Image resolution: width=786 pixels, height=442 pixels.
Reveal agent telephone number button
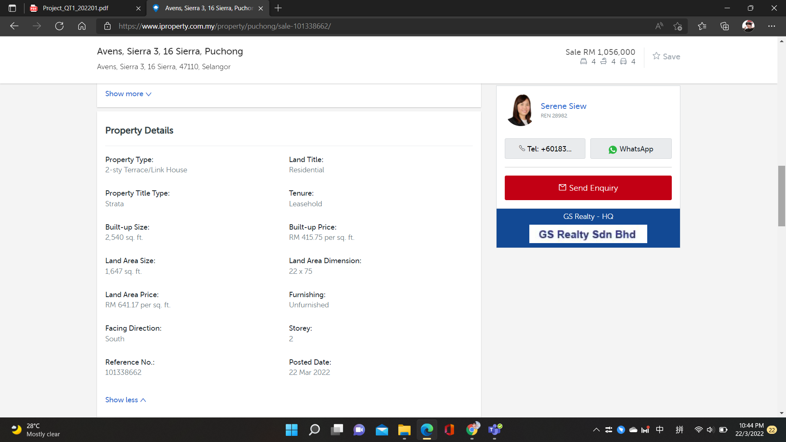pos(545,149)
